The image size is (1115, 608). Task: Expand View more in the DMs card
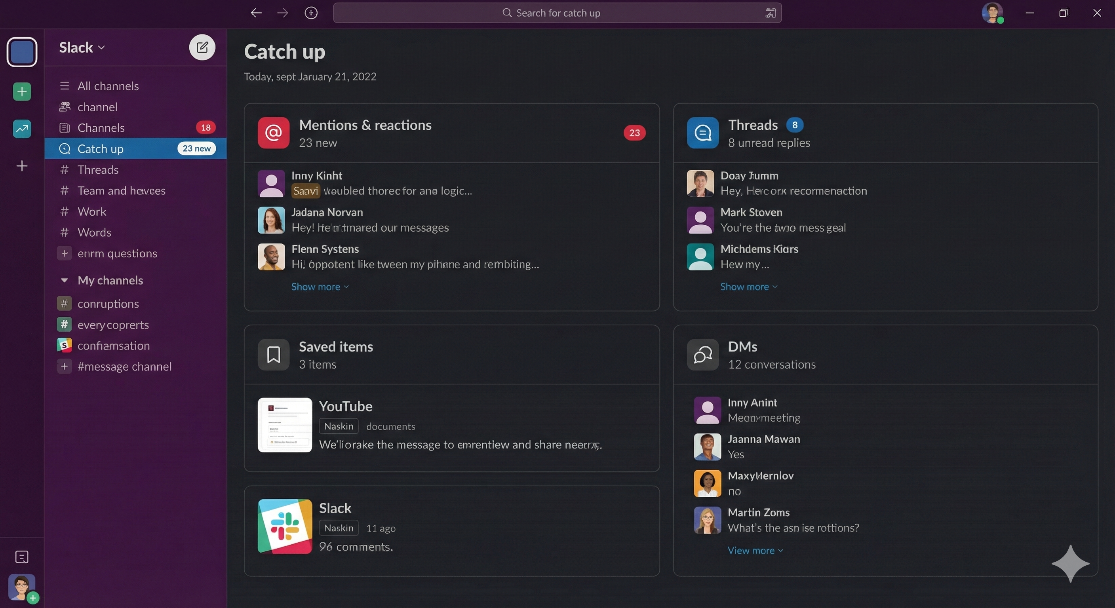(755, 550)
